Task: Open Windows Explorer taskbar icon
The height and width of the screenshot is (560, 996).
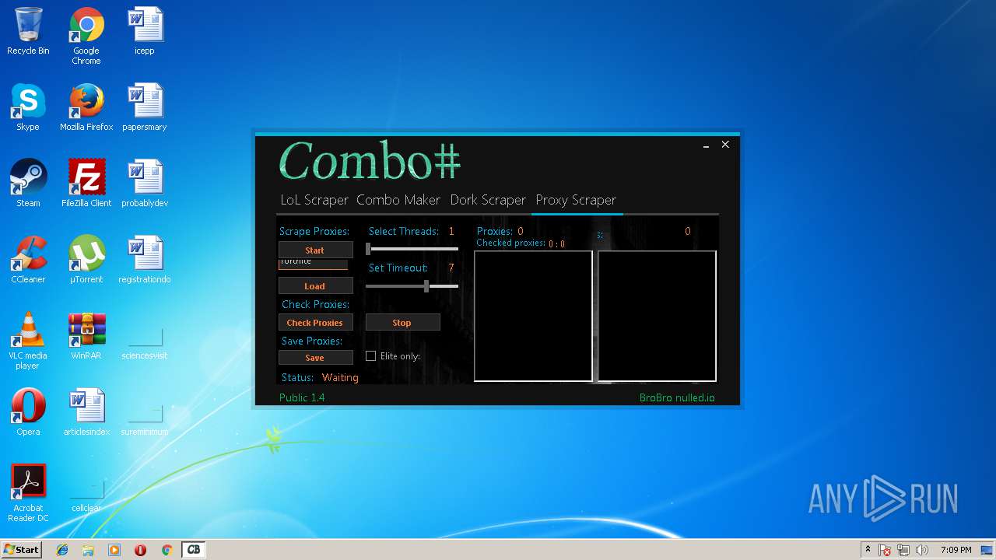Action: tap(88, 550)
